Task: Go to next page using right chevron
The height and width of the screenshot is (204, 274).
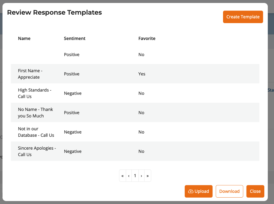Action: 141,176
